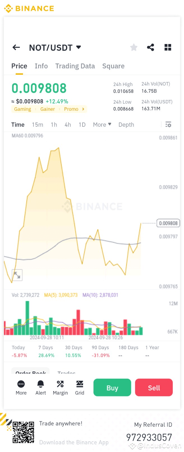Viewport: 184px width, 452px height.
Task: Switch chart to Depth view
Action: tap(126, 125)
